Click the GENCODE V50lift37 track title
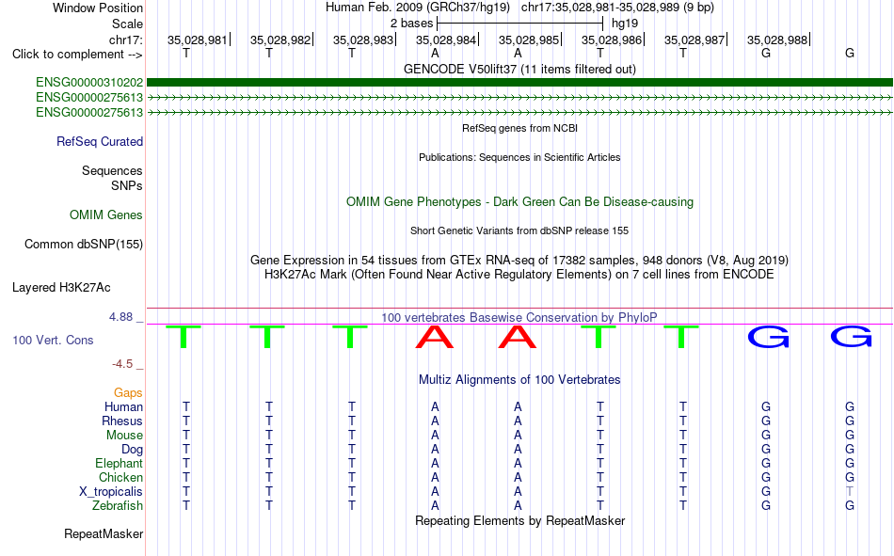 [x=519, y=69]
